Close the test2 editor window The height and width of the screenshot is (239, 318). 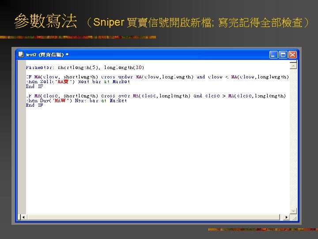[x=292, y=55]
